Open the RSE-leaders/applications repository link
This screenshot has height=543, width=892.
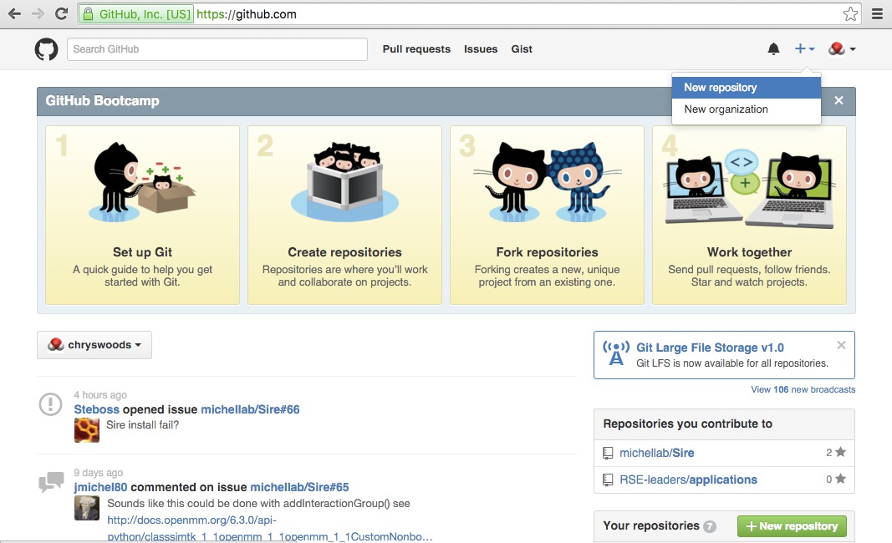(x=688, y=480)
